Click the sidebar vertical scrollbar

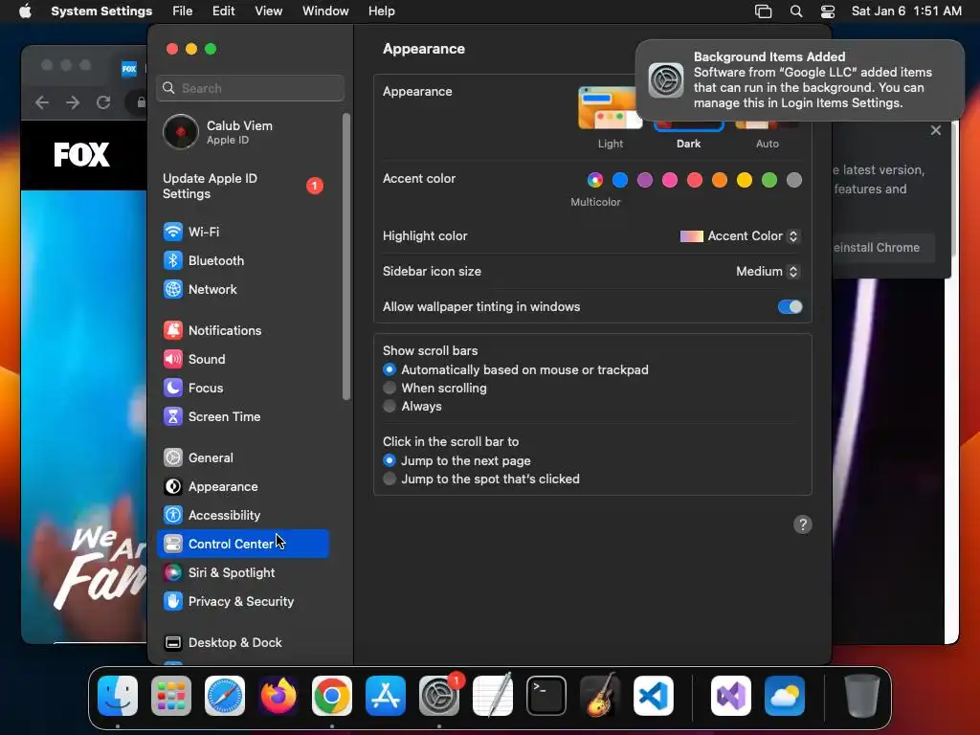(x=346, y=256)
